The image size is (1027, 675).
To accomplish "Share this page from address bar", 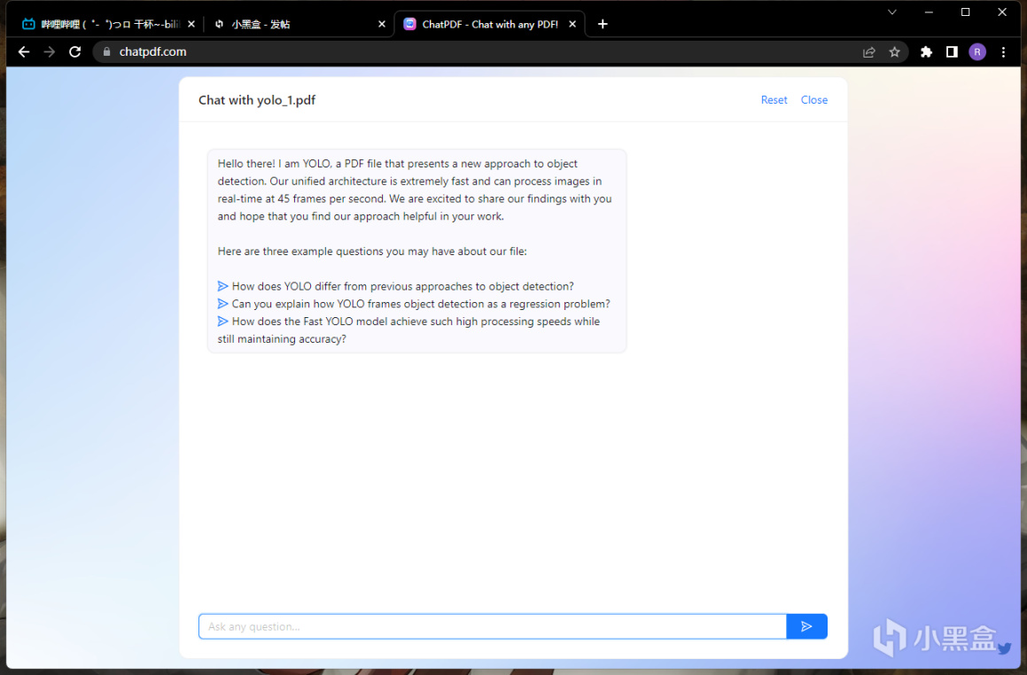I will [869, 52].
